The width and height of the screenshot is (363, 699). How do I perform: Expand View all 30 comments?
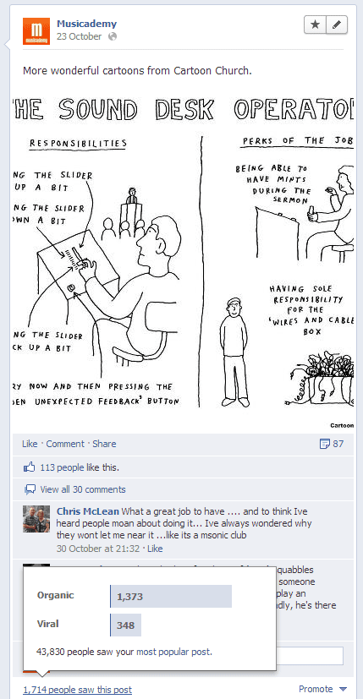click(83, 489)
